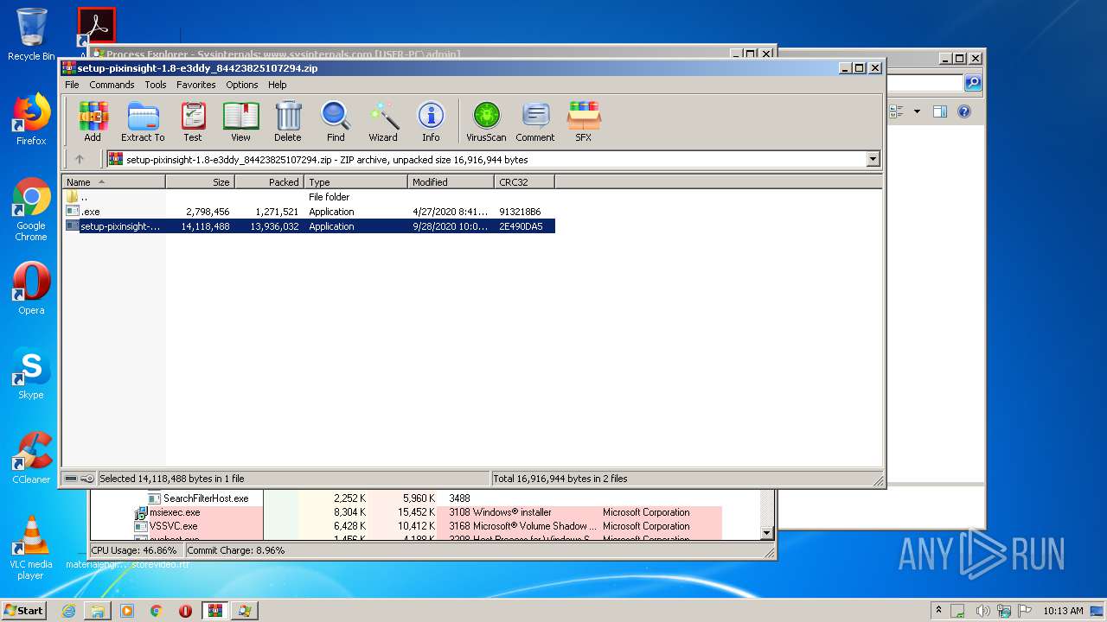Switch to WinRAR taskbar button
Screen dimensions: 1107x622
click(x=215, y=611)
